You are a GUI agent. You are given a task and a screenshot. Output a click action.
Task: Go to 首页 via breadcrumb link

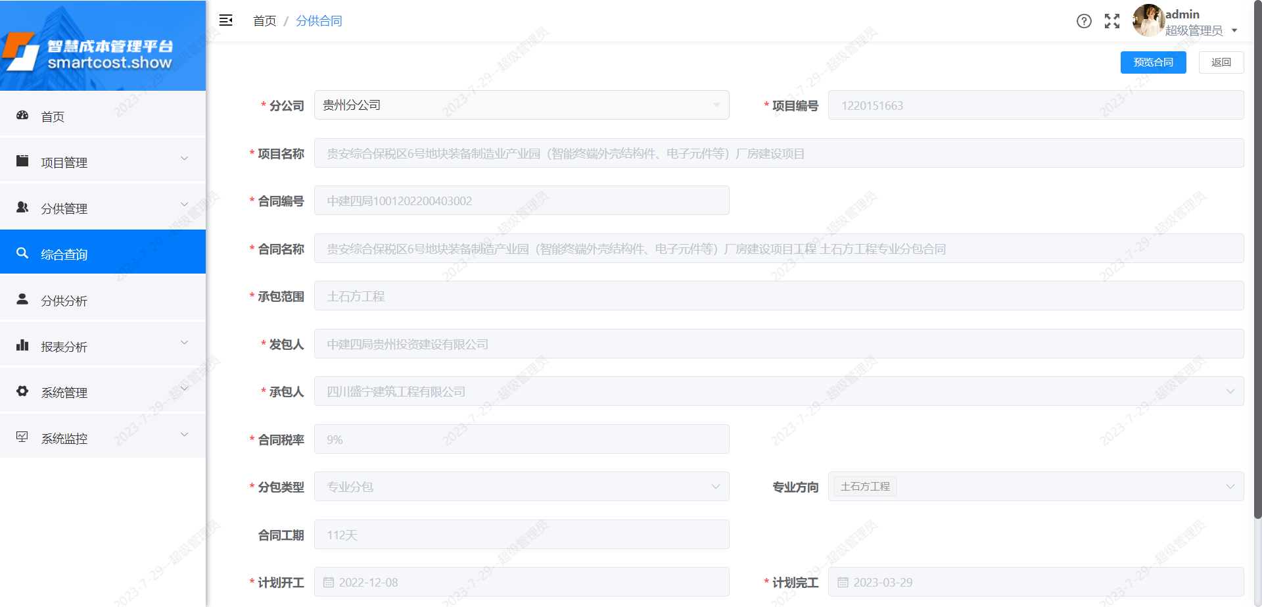[264, 21]
